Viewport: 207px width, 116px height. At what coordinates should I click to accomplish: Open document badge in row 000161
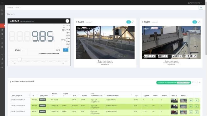pos(42,106)
